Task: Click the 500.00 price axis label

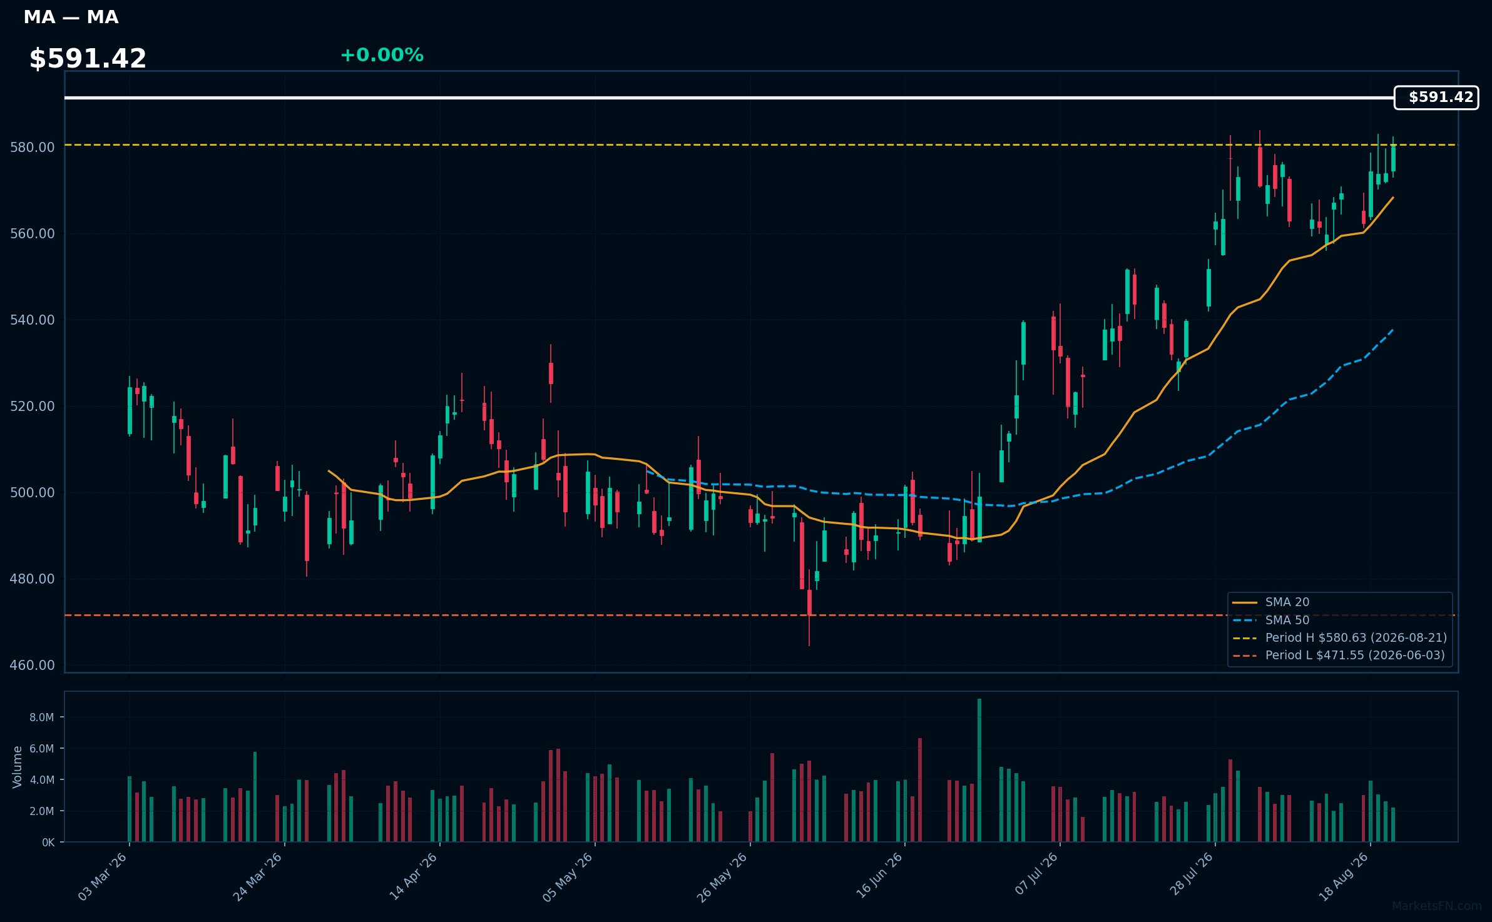Action: pos(33,492)
